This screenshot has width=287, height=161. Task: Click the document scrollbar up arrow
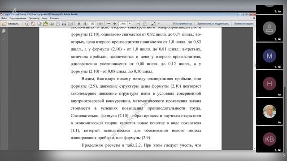(x=254, y=29)
